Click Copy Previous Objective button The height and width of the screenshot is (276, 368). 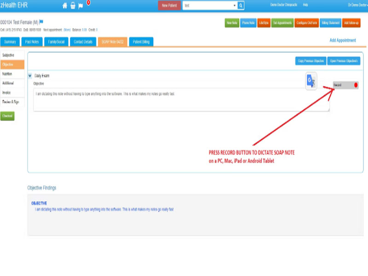point(311,61)
